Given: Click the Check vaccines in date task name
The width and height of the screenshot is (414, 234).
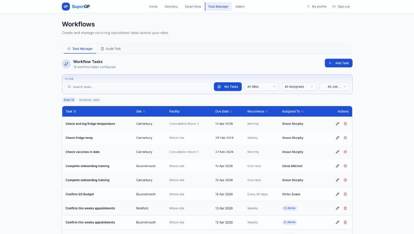Looking at the screenshot, I should [82, 152].
